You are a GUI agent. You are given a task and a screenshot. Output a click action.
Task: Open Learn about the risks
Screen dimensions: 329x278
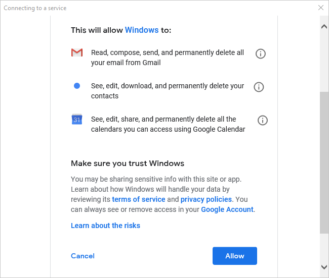(x=105, y=226)
